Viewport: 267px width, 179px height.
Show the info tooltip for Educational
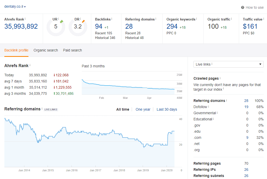(x=213, y=119)
